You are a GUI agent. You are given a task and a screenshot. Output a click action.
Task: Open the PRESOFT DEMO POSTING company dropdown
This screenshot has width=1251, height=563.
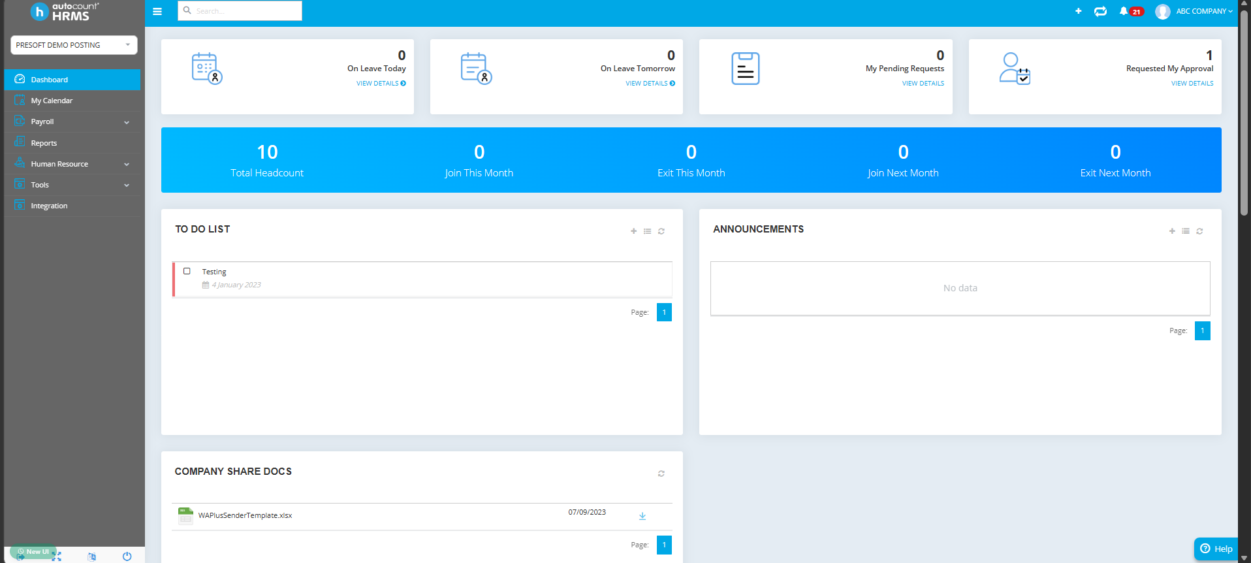[74, 45]
